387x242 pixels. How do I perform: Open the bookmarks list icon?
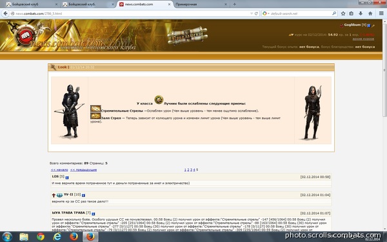352,14
